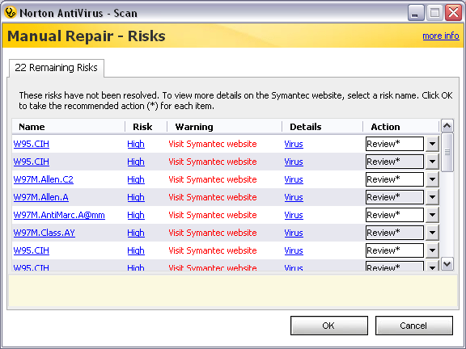Image resolution: width=466 pixels, height=349 pixels.
Task: Click High risk link for W97M.Allen.C2
Action: click(x=136, y=179)
